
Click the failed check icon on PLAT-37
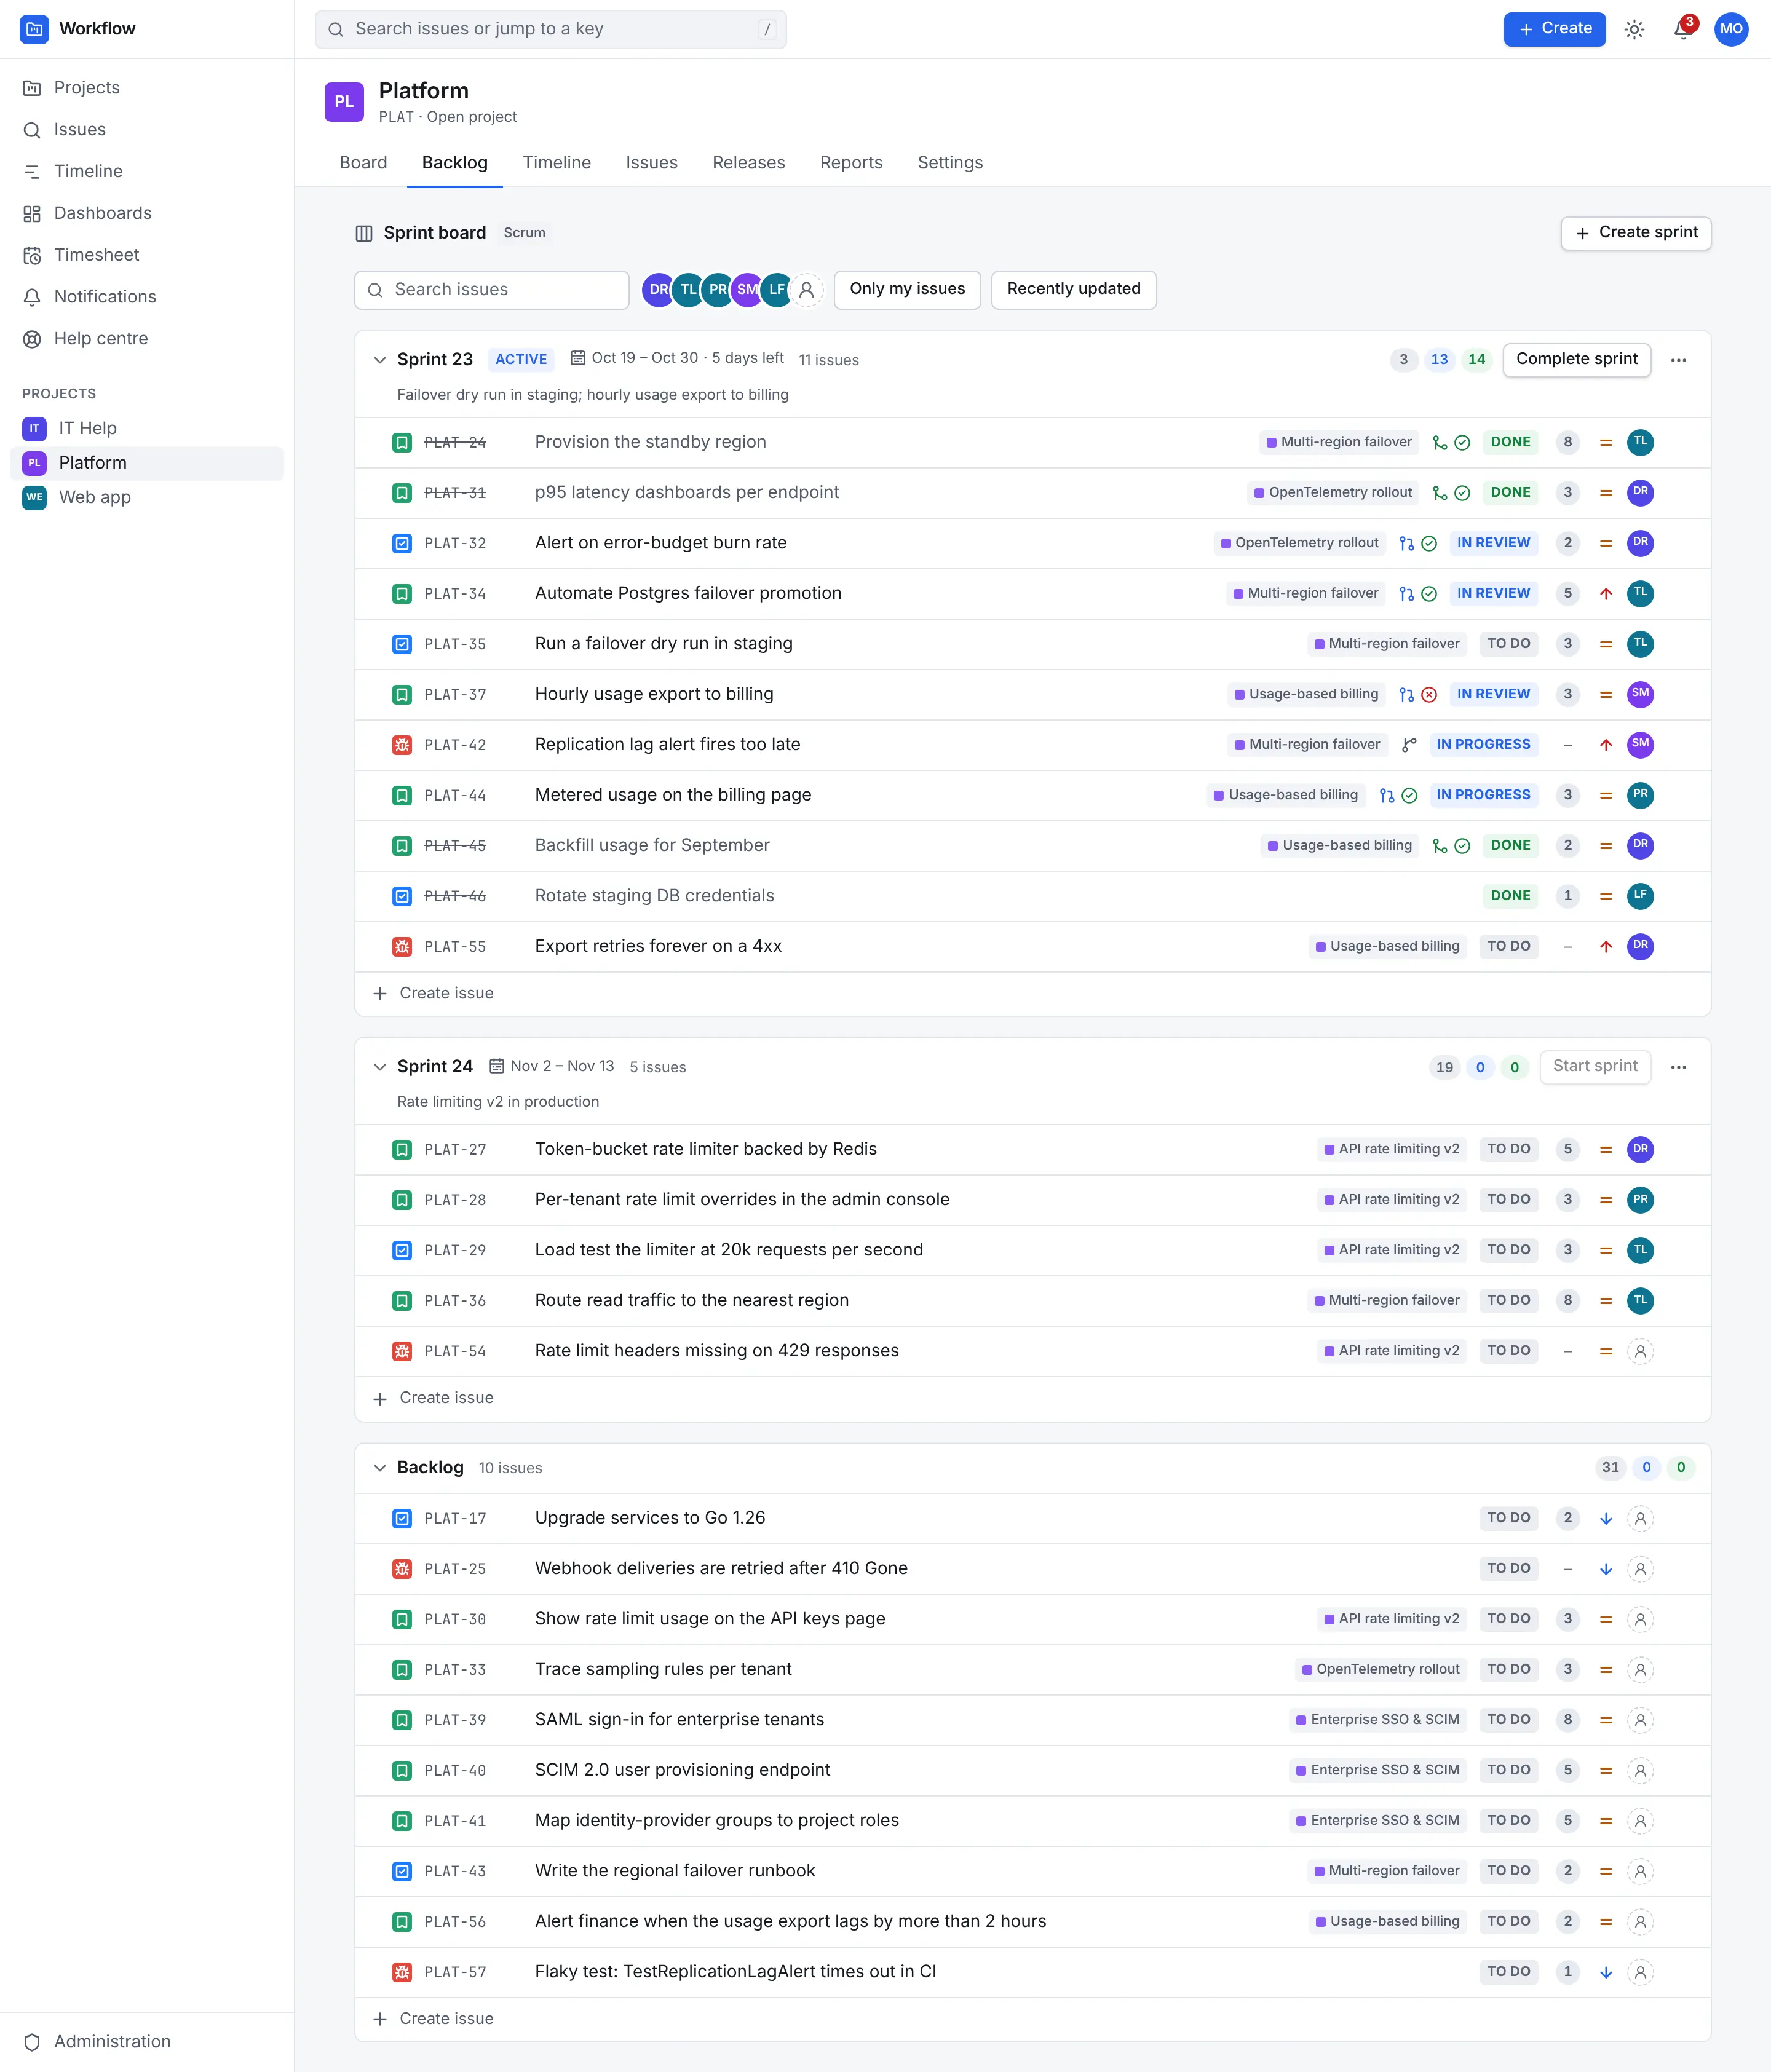(x=1429, y=694)
